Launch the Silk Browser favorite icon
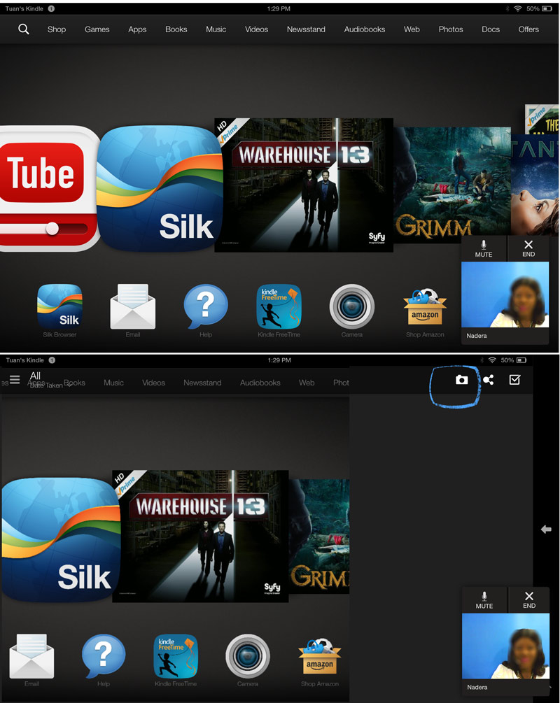 click(x=59, y=306)
